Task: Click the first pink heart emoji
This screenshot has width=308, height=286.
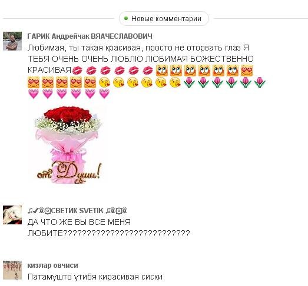Action: coord(34,93)
